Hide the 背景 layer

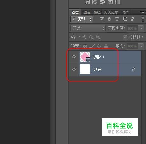(74, 69)
